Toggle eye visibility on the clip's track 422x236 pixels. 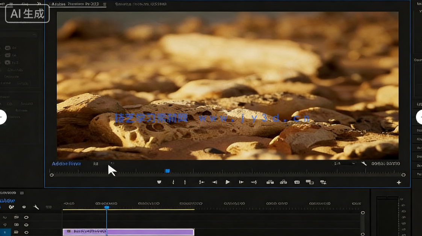pos(26,232)
